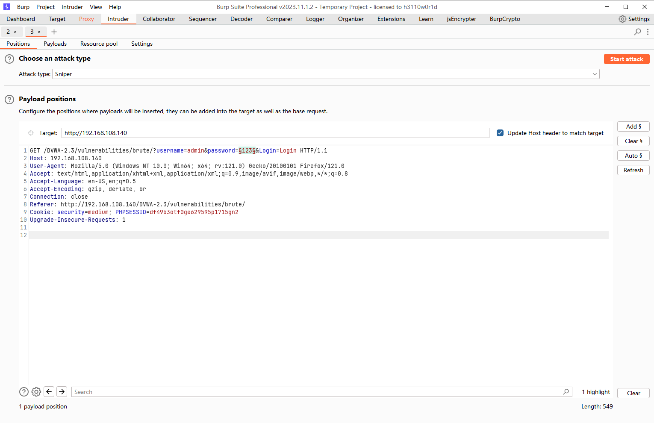
Task: Click the Upgrade-Insecure-Requests header line
Action: pos(78,220)
